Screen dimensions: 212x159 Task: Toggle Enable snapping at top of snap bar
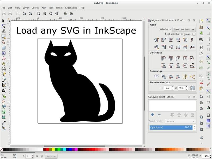208,21
